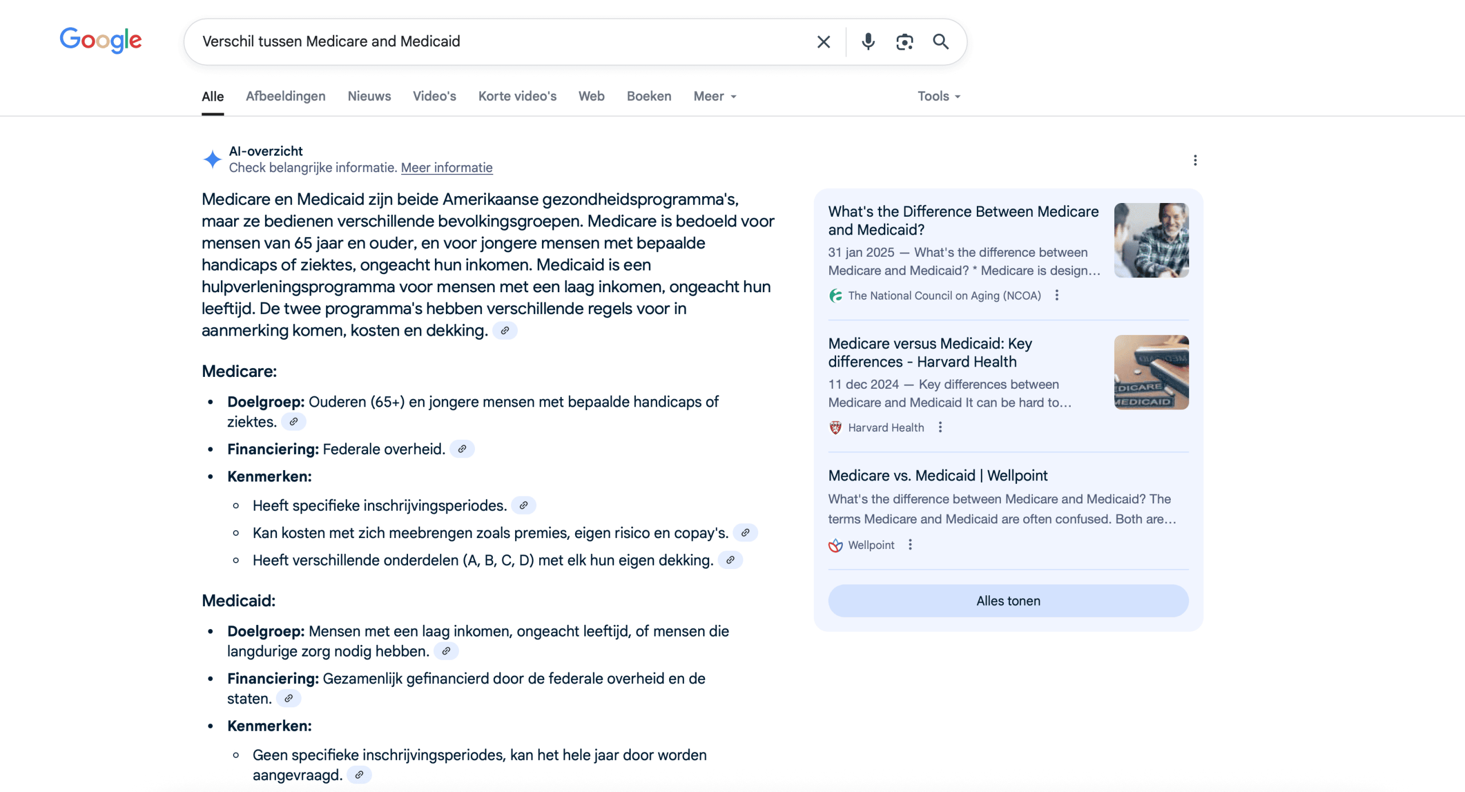Open the Harvard Health Medicare/Medicaid thumbnail image
This screenshot has width=1465, height=792.
[1151, 372]
